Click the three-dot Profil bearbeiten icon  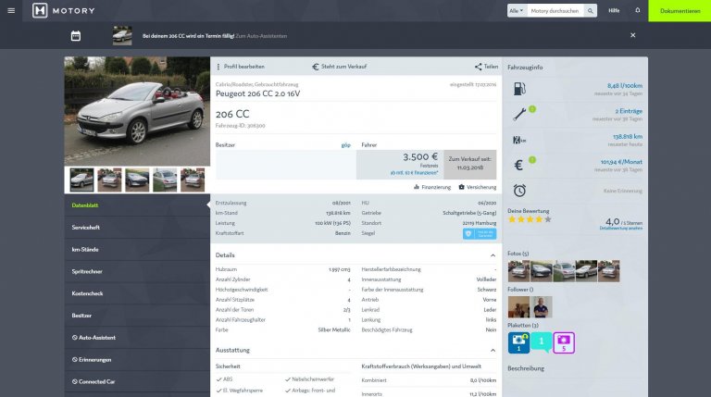tap(218, 67)
